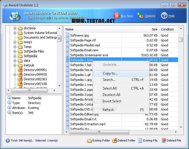This screenshot has width=189, height=149.
Task: Choose Select All in context menu
Action: [x=121, y=88]
